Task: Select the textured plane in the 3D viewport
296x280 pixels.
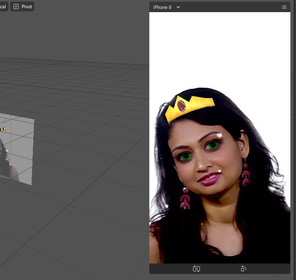Action: [x=16, y=149]
